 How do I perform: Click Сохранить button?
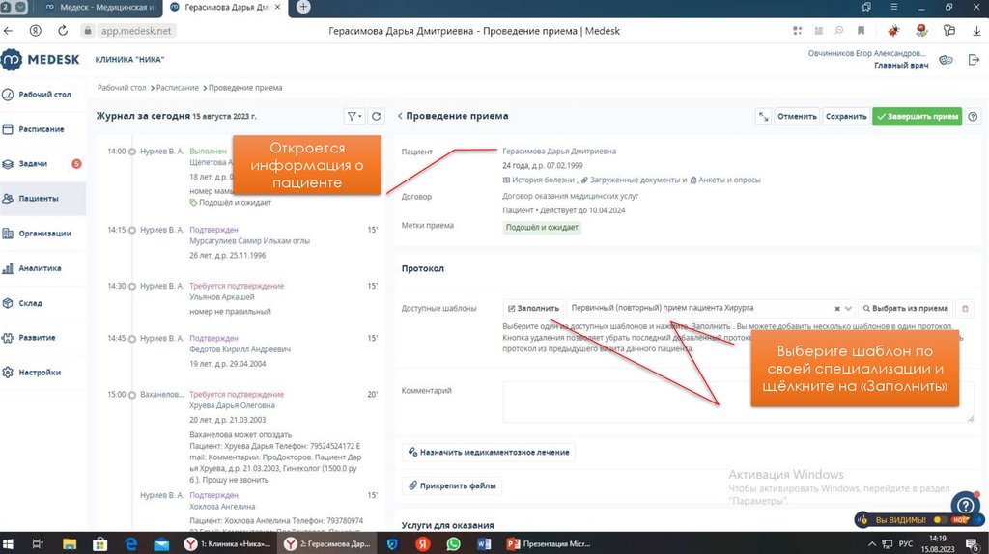coord(846,116)
